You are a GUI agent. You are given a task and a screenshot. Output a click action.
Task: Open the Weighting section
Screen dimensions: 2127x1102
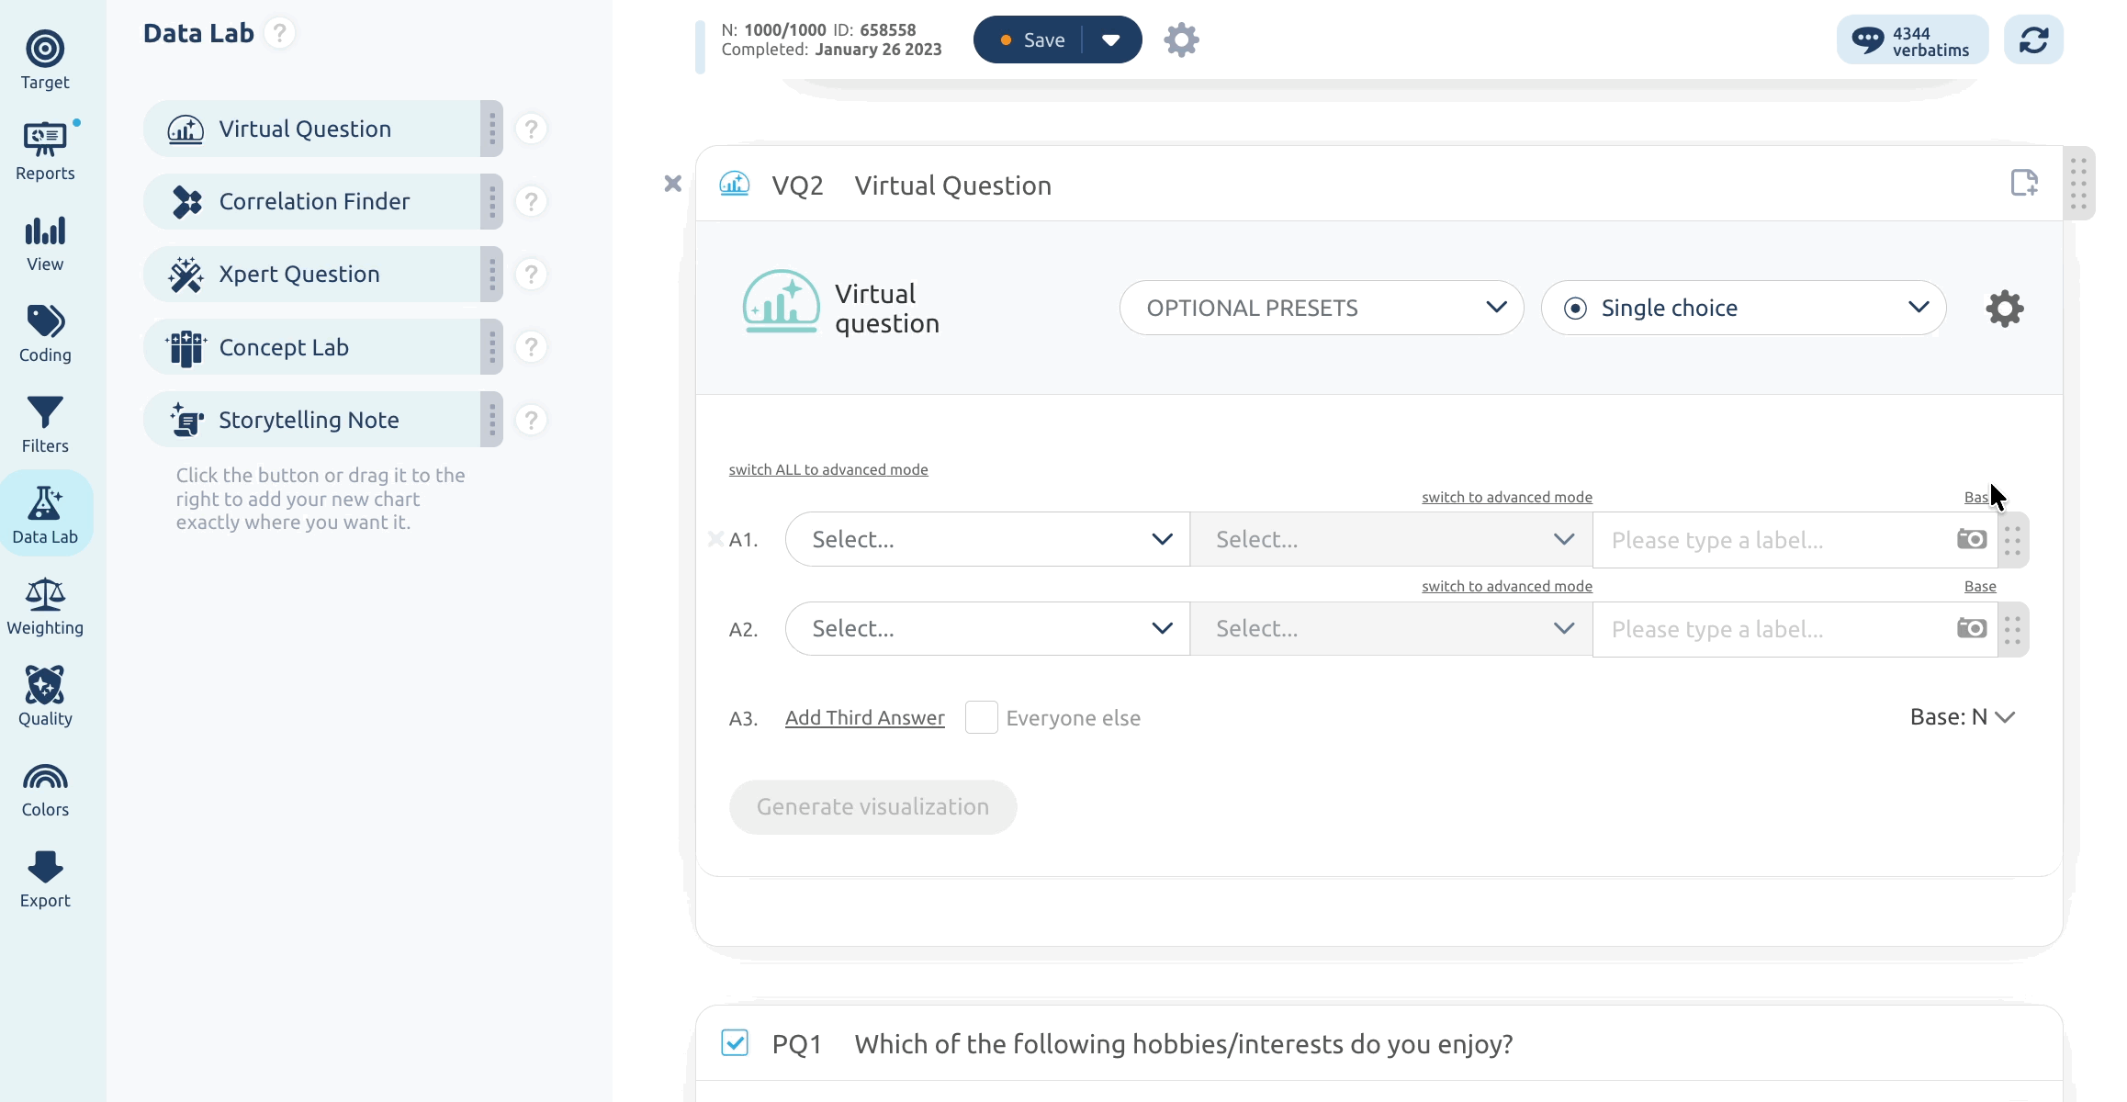tap(45, 606)
